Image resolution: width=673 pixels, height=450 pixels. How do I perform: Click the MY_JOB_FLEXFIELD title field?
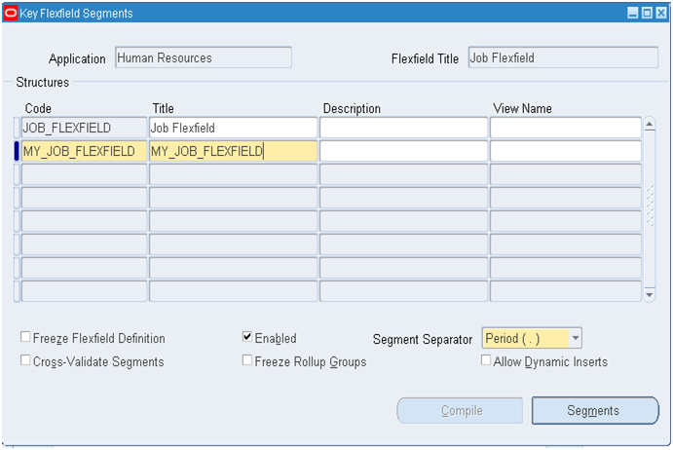(233, 151)
